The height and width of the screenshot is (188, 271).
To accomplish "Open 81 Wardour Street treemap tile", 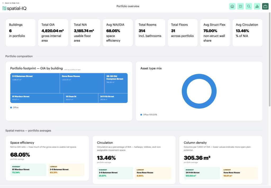I will [x=37, y=98].
